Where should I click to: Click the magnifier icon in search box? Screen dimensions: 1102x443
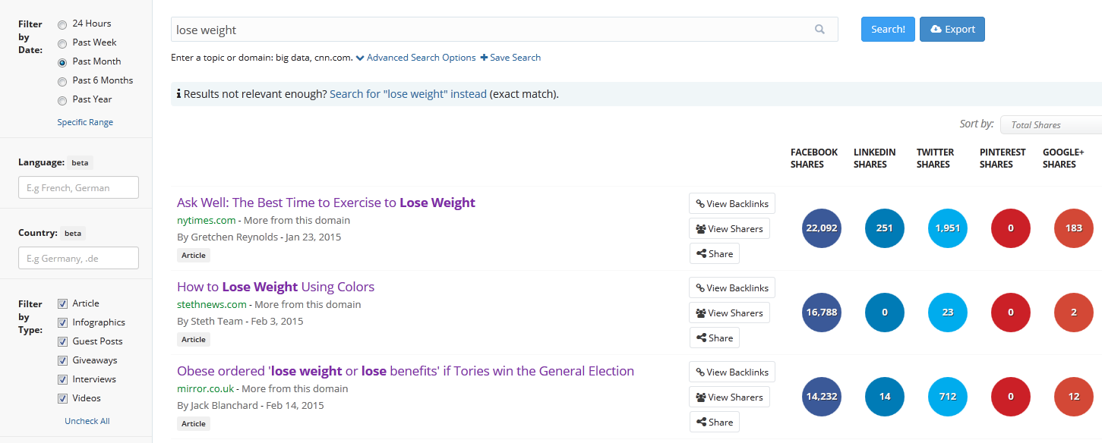point(819,30)
